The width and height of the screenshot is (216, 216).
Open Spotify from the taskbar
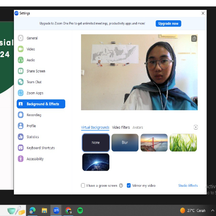80,211
